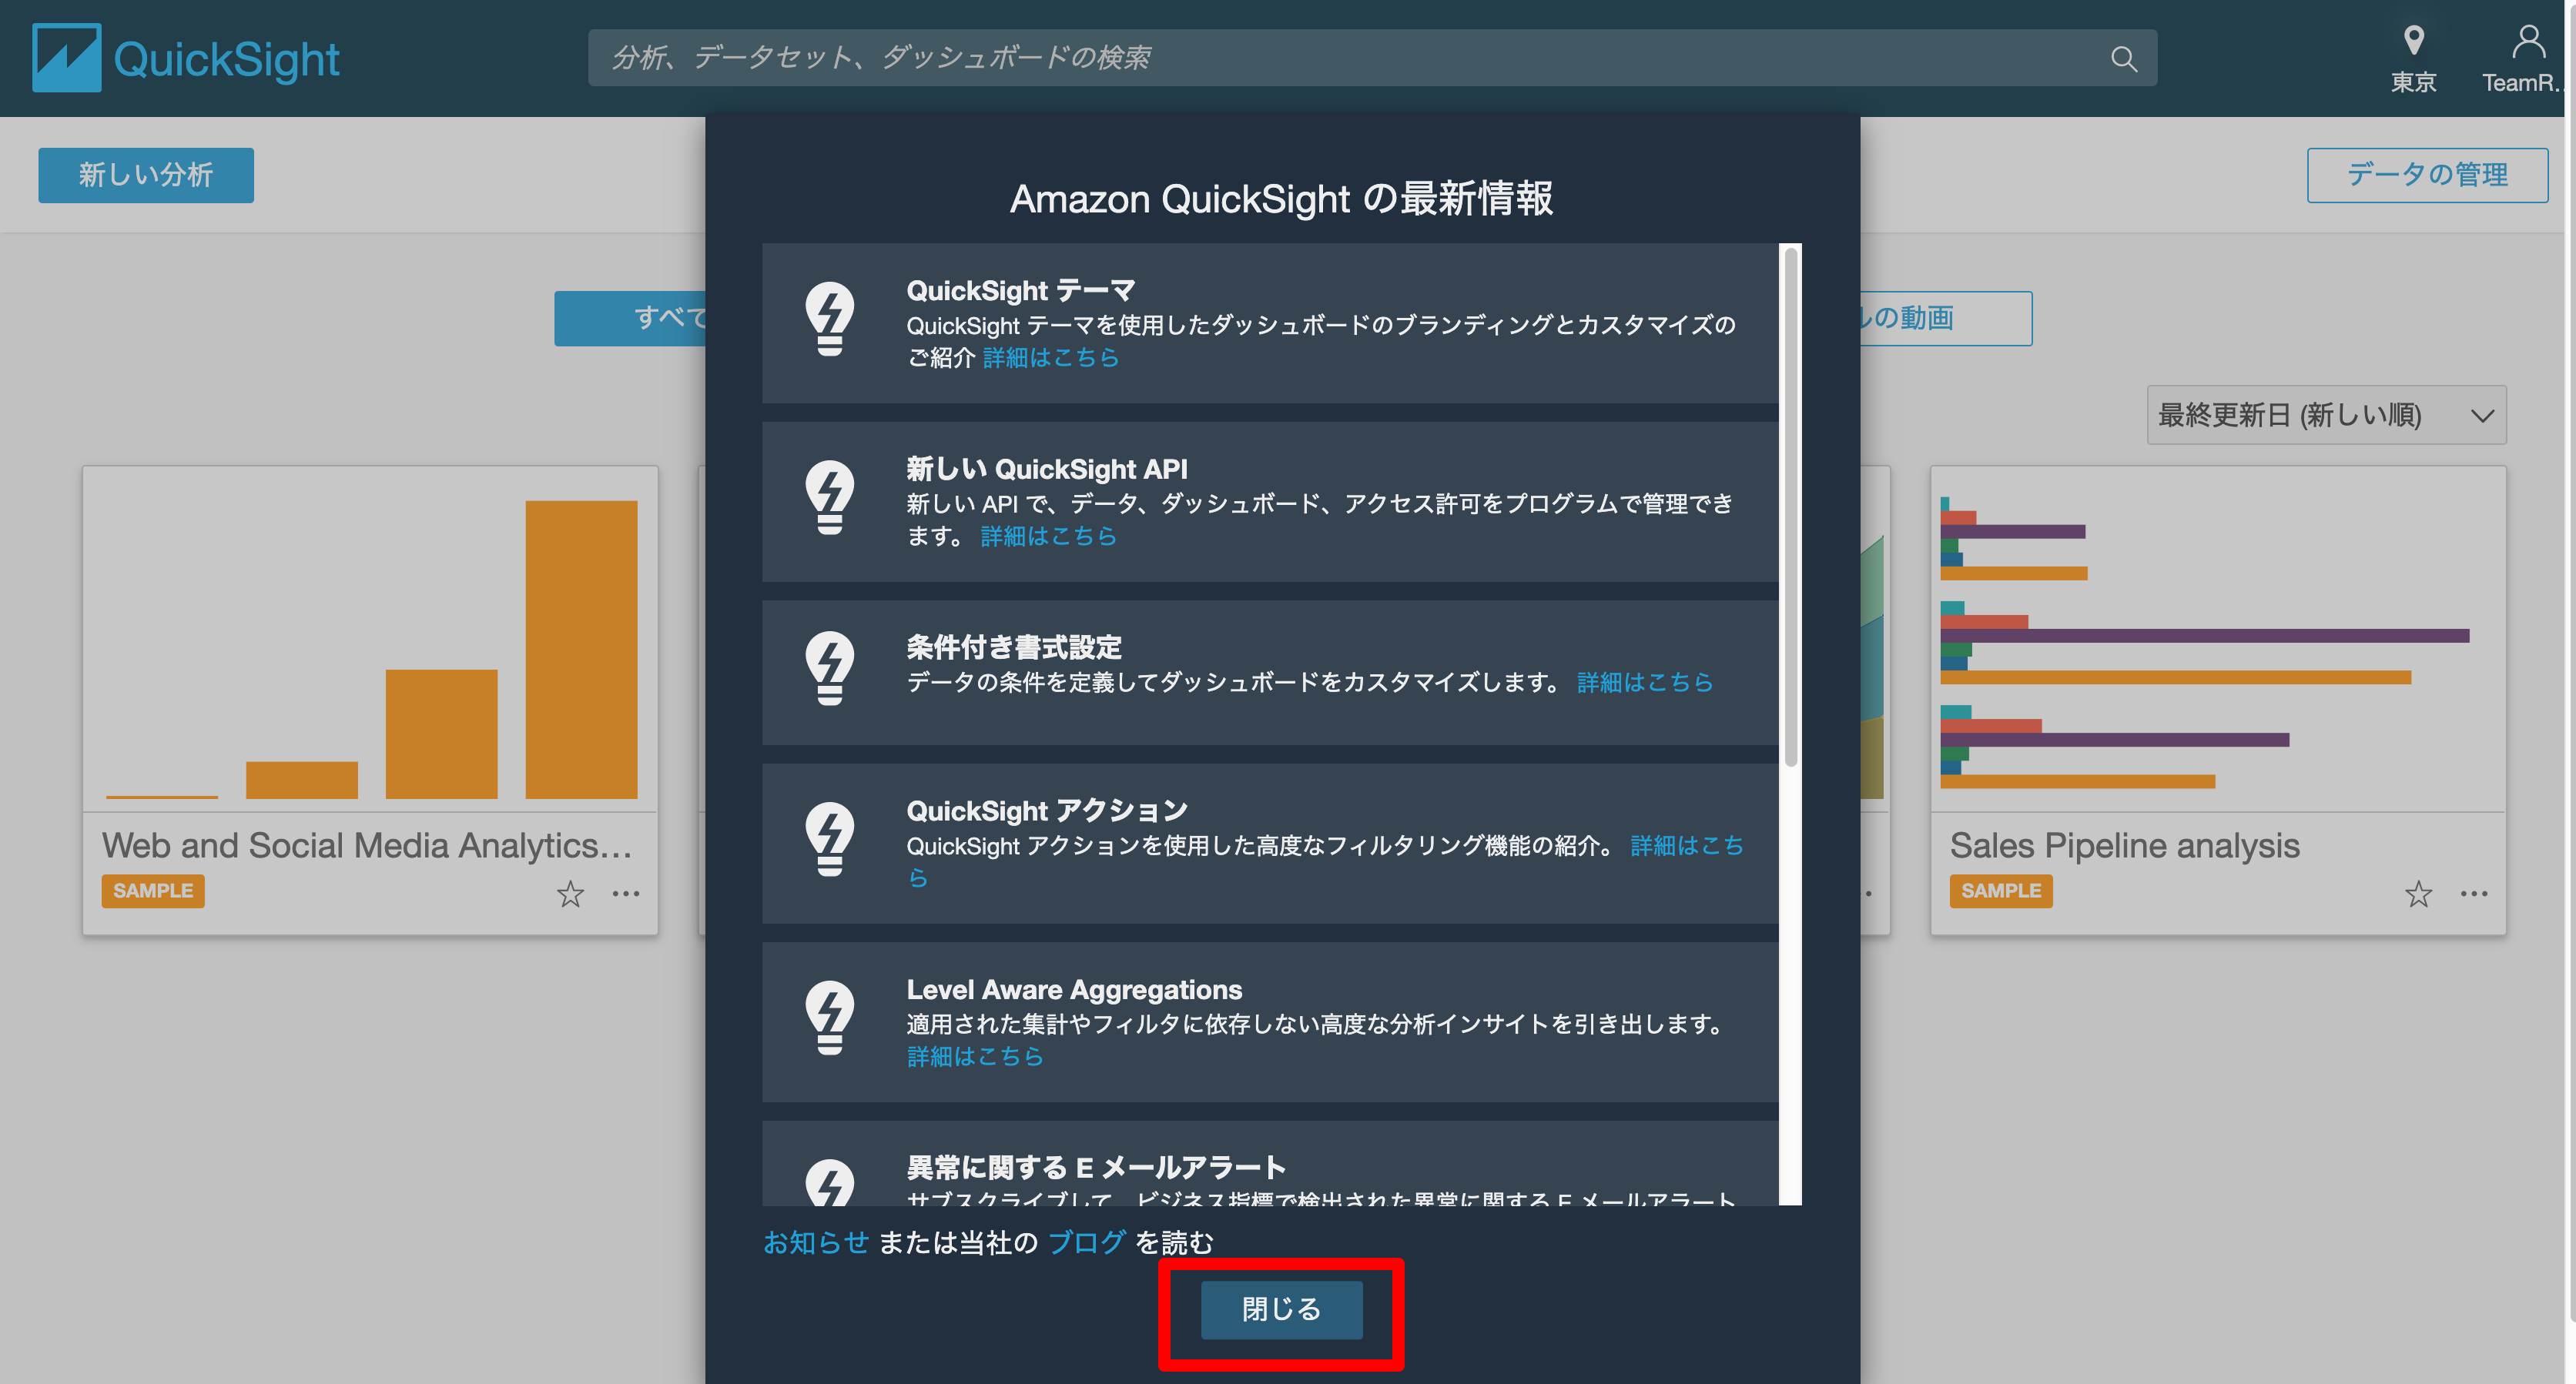Click the QuickSight logo icon
The height and width of the screenshot is (1384, 2576).
[66, 58]
